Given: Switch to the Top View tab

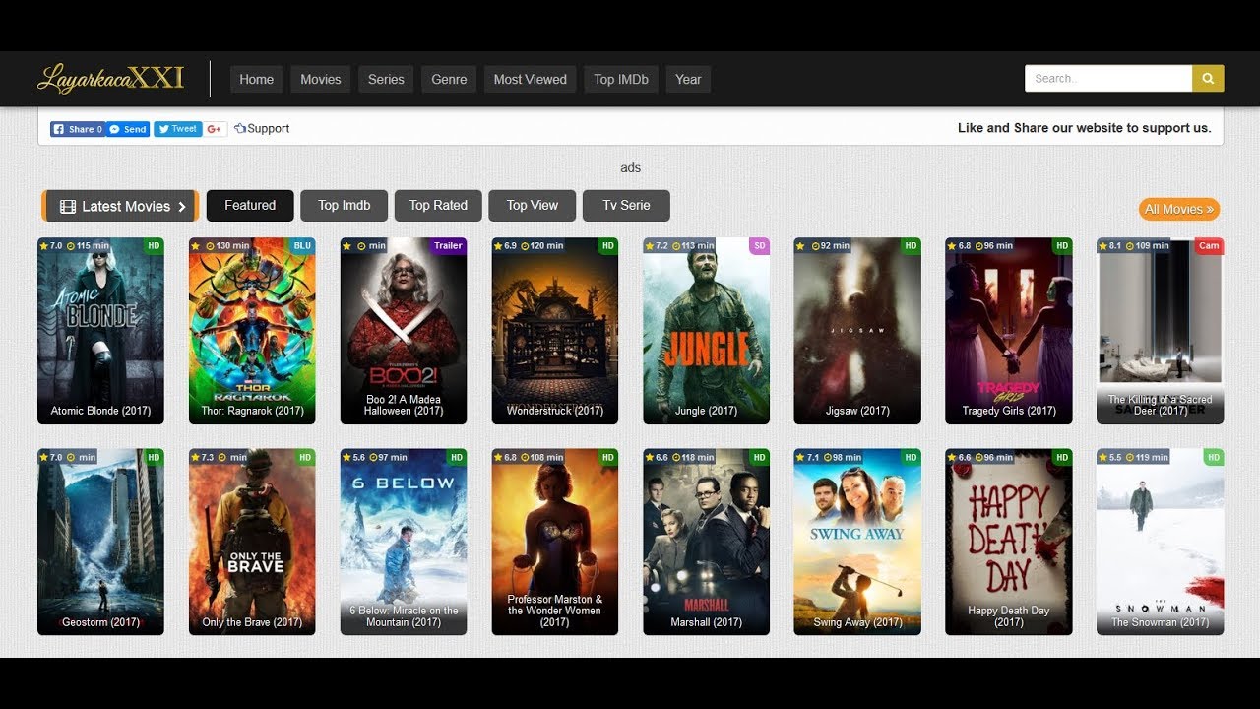Looking at the screenshot, I should [x=533, y=206].
